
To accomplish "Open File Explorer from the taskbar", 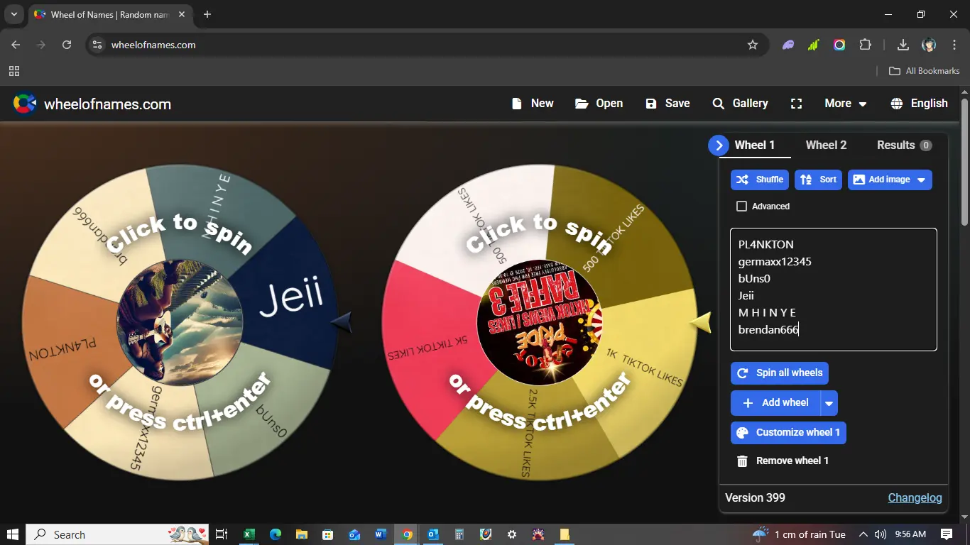I will [302, 534].
